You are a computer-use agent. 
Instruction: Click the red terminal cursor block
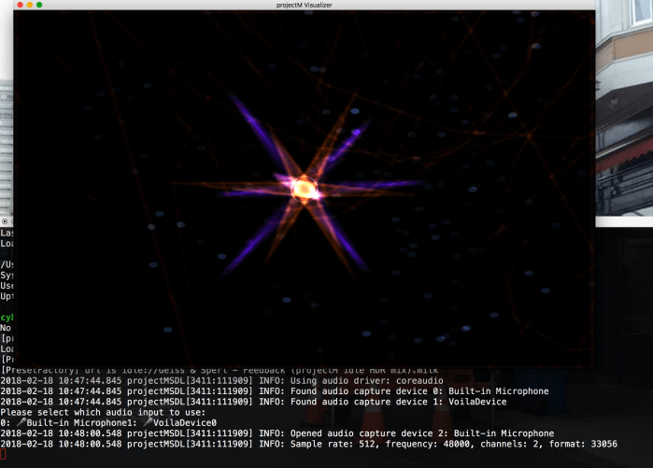tap(3, 454)
